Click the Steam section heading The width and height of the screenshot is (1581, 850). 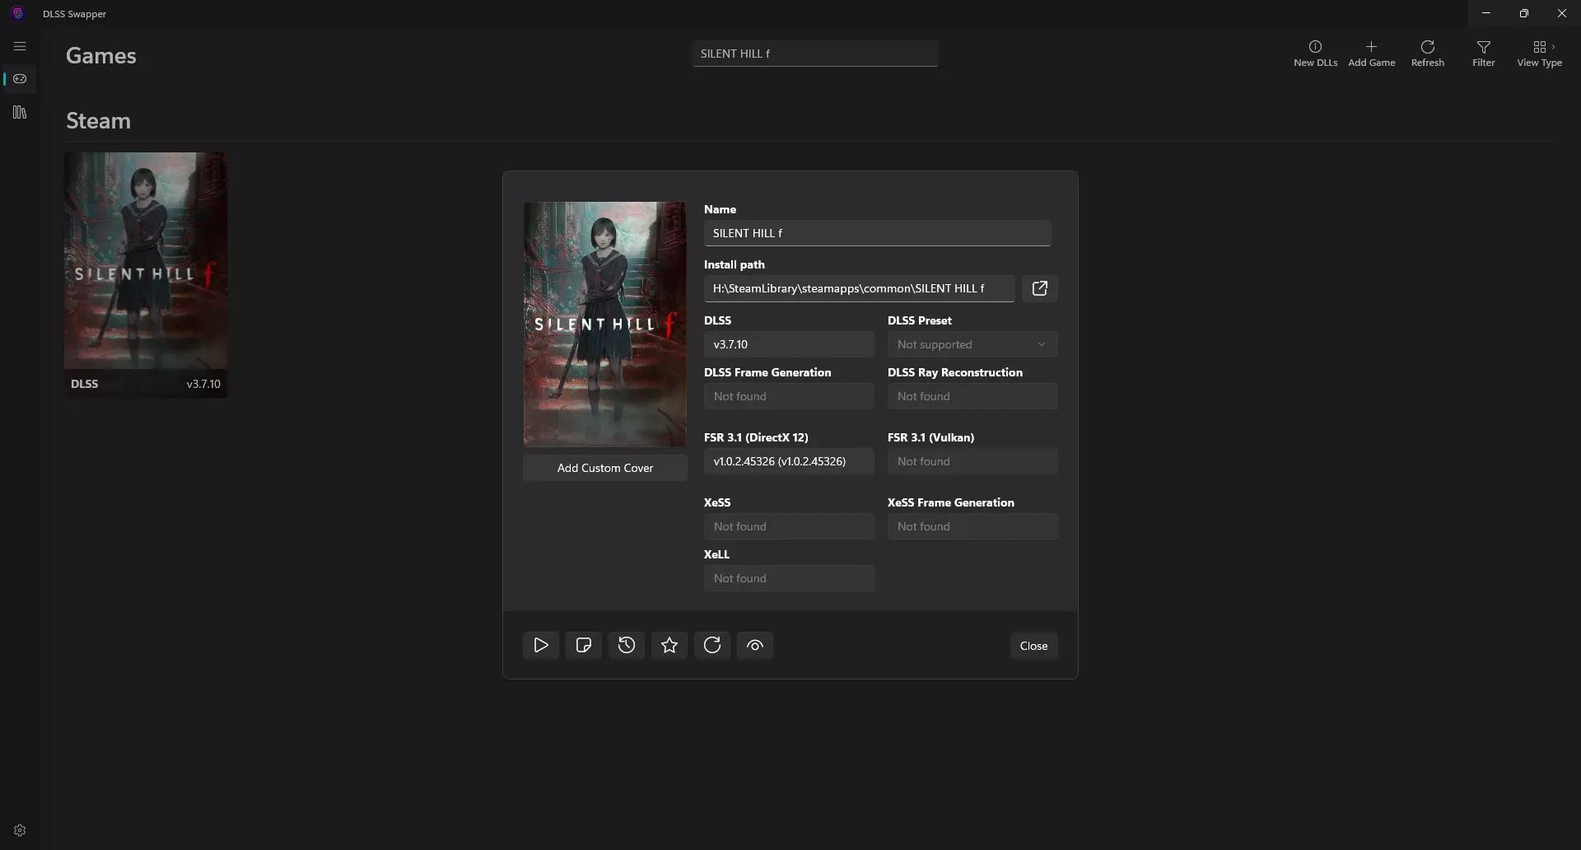point(98,121)
